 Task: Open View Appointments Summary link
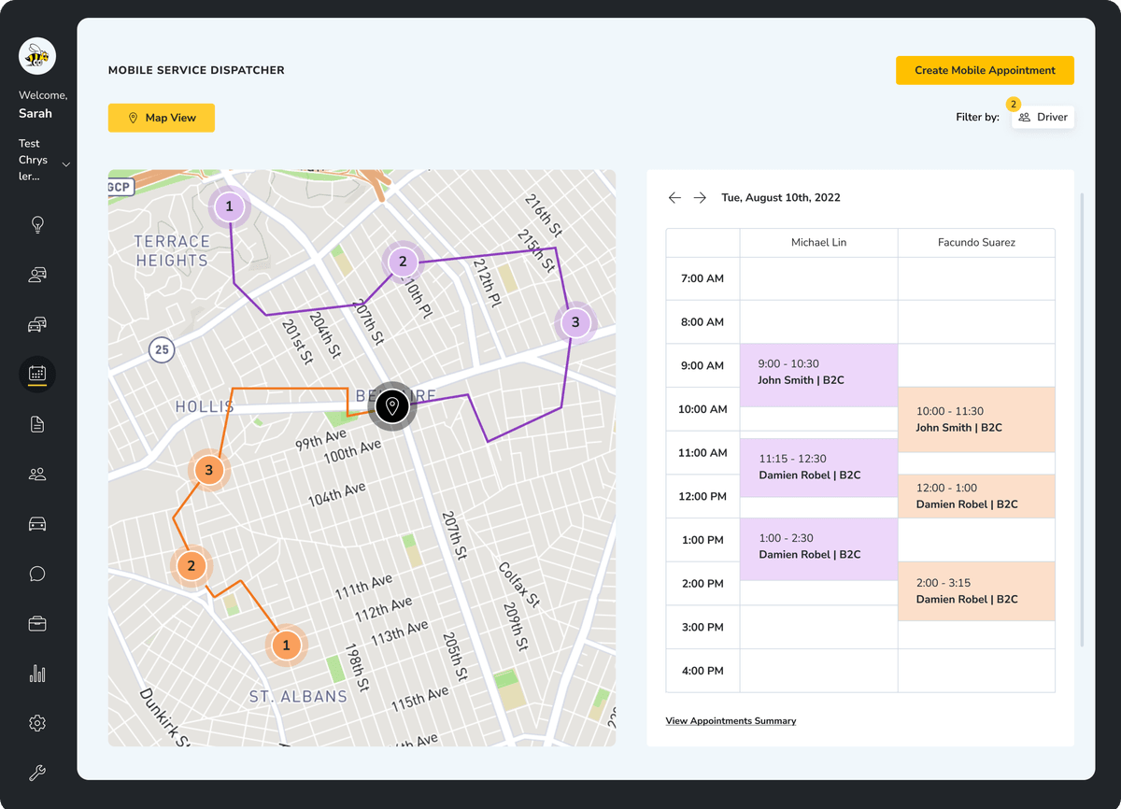(x=730, y=720)
